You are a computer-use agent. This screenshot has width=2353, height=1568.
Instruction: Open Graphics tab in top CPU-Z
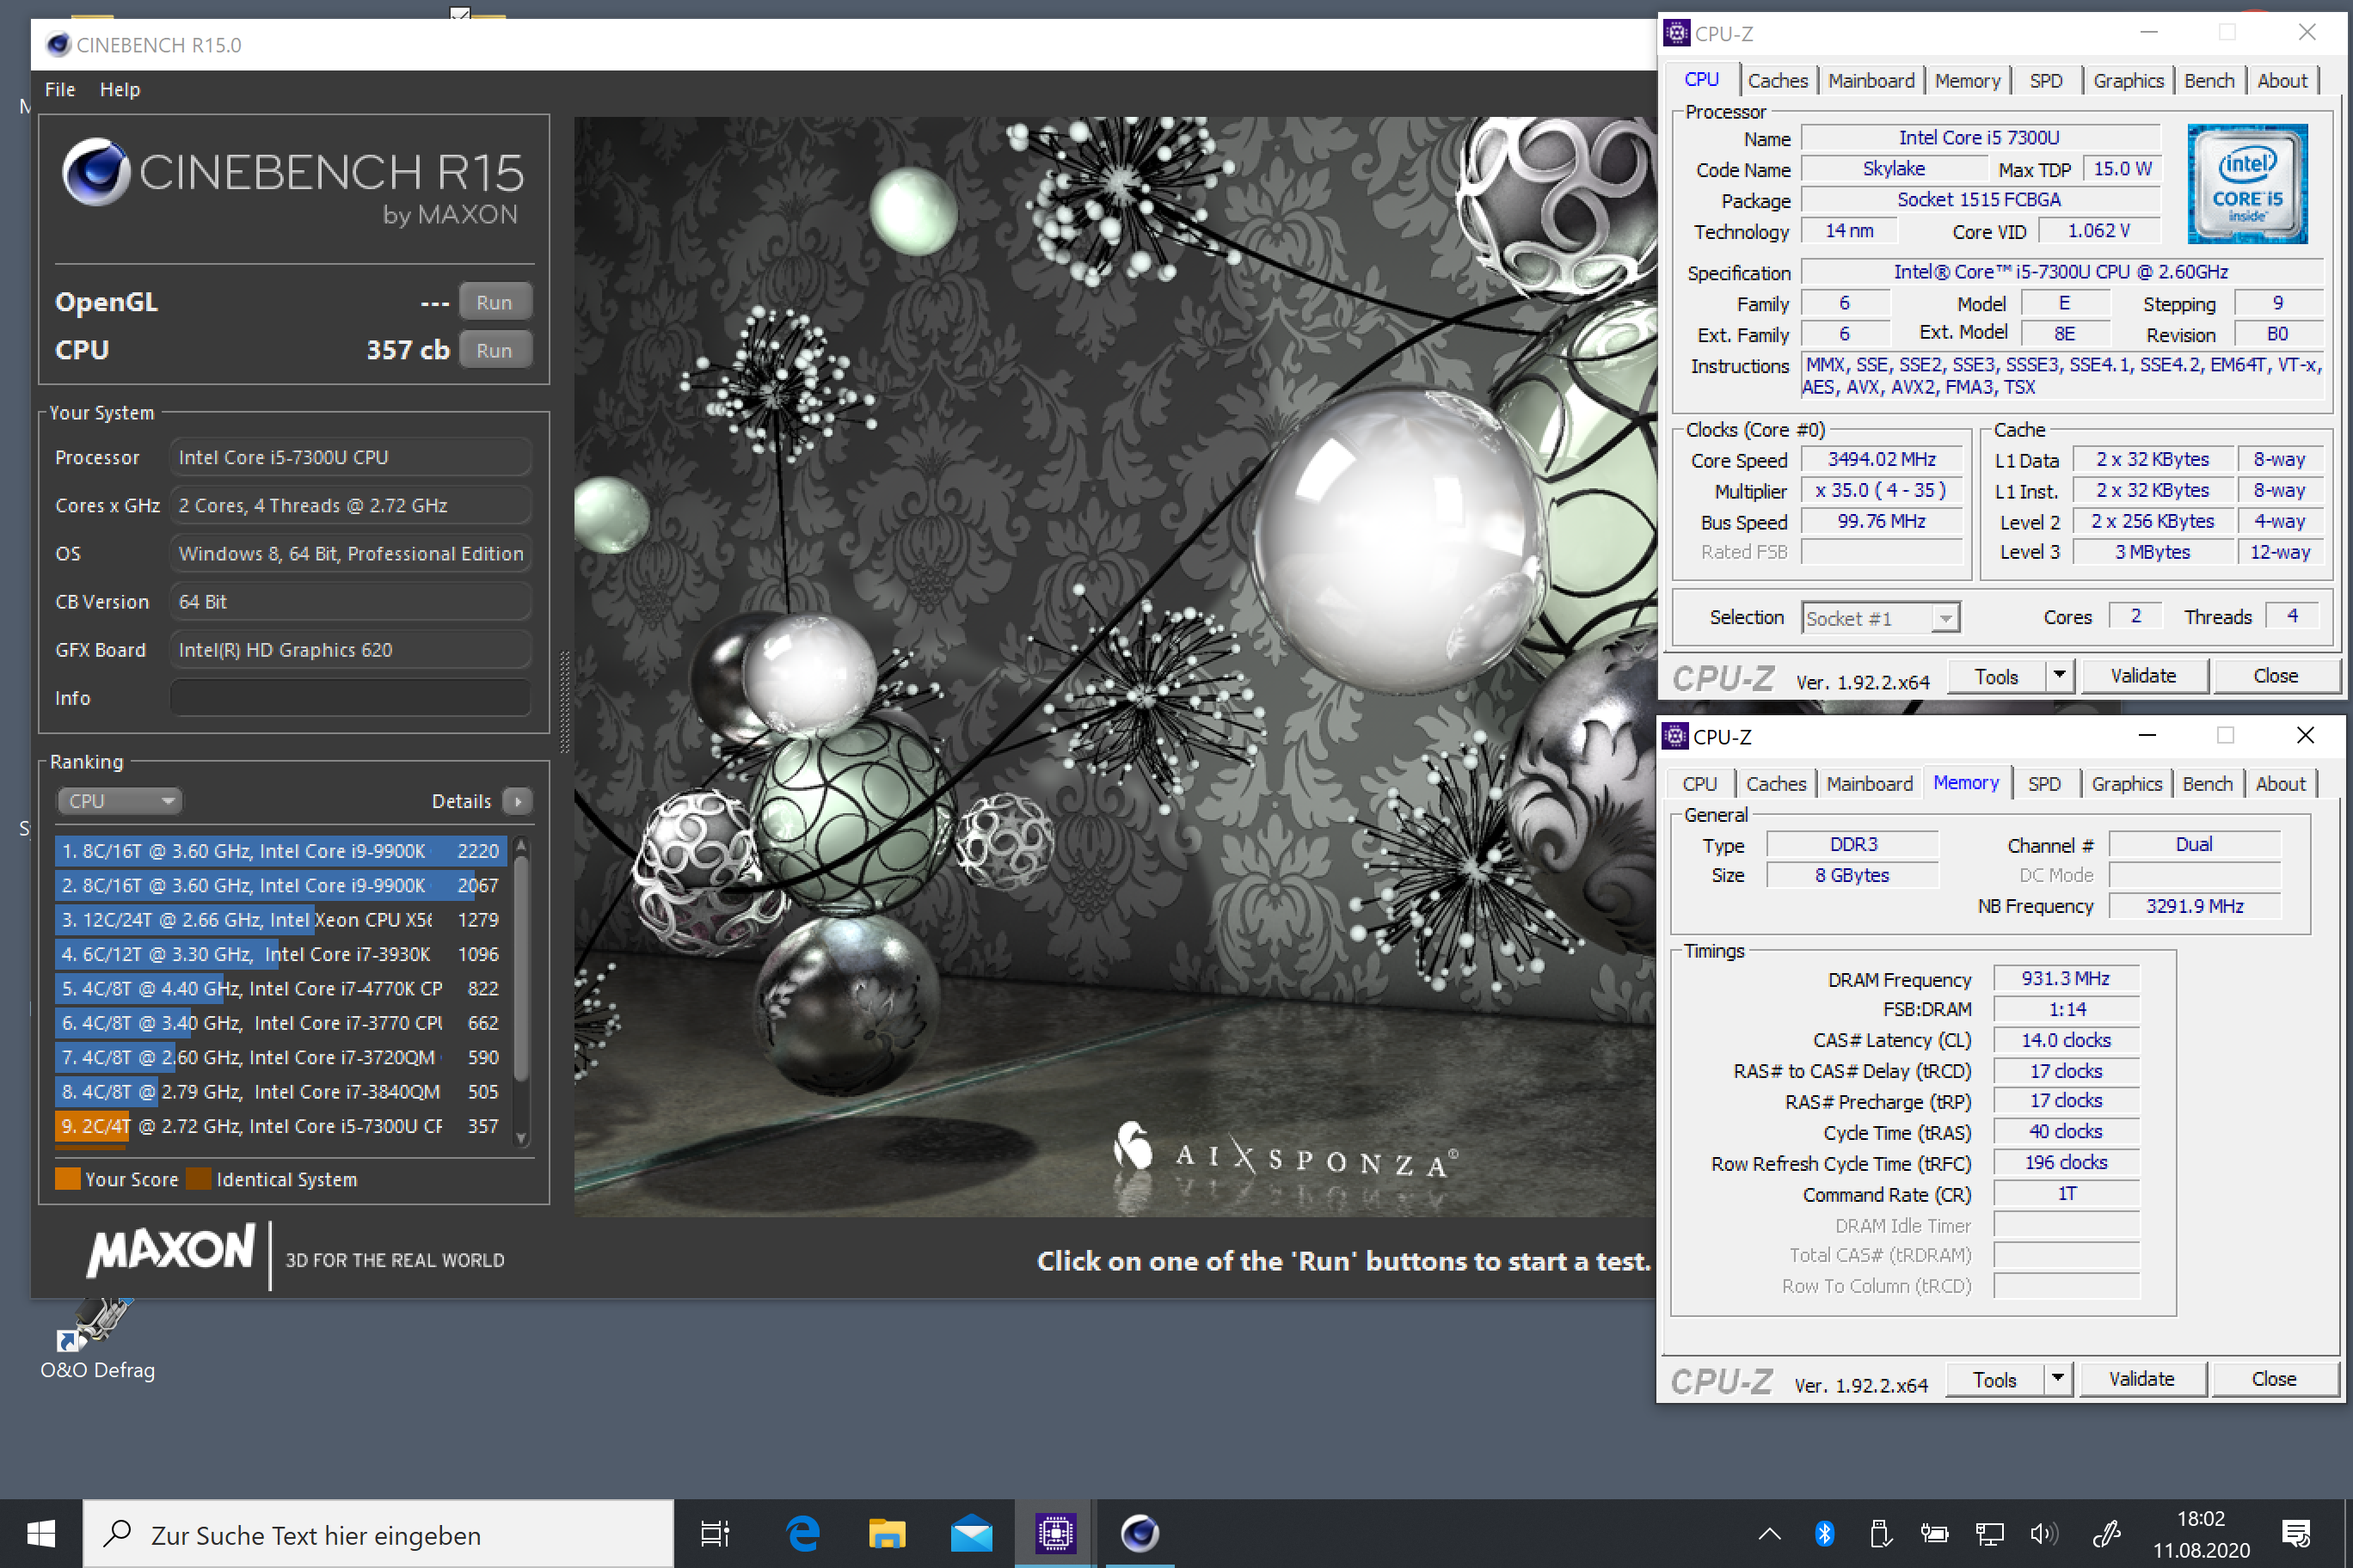pyautogui.click(x=2128, y=81)
